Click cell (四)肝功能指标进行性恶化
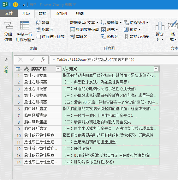Image resolution: width=178 pixels, height=180 pixels. pos(111,162)
